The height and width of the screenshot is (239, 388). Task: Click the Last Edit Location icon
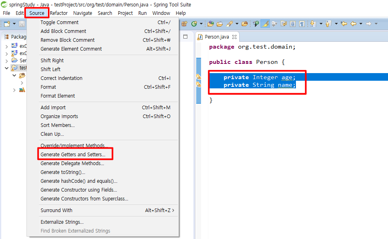(x=344, y=24)
